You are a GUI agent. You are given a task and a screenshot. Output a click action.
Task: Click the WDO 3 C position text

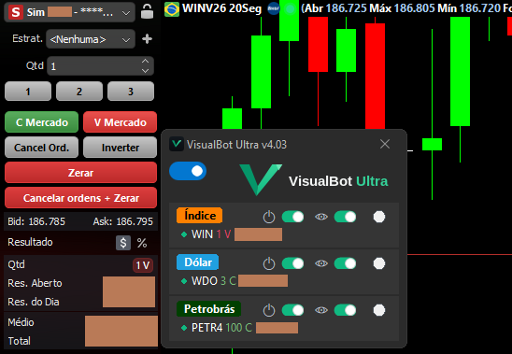click(214, 281)
